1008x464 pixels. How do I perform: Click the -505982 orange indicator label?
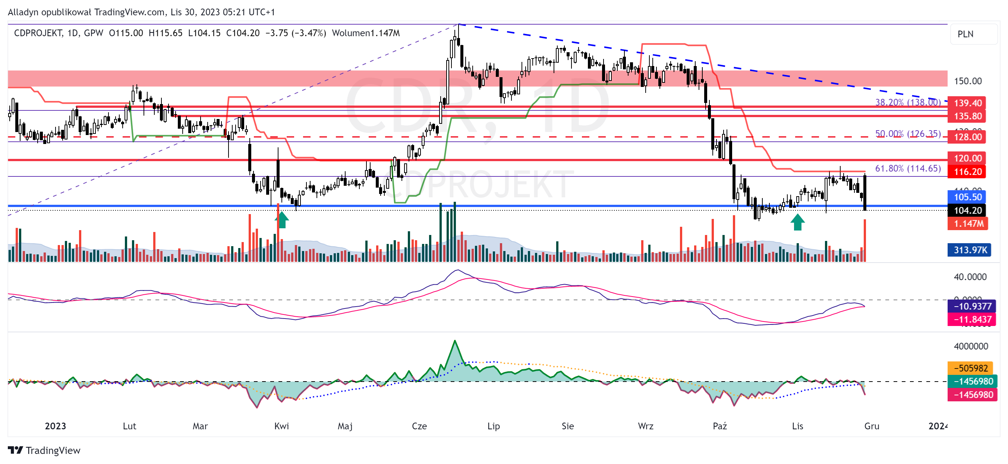click(970, 369)
